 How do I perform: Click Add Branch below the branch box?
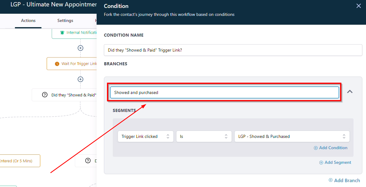[x=344, y=180]
